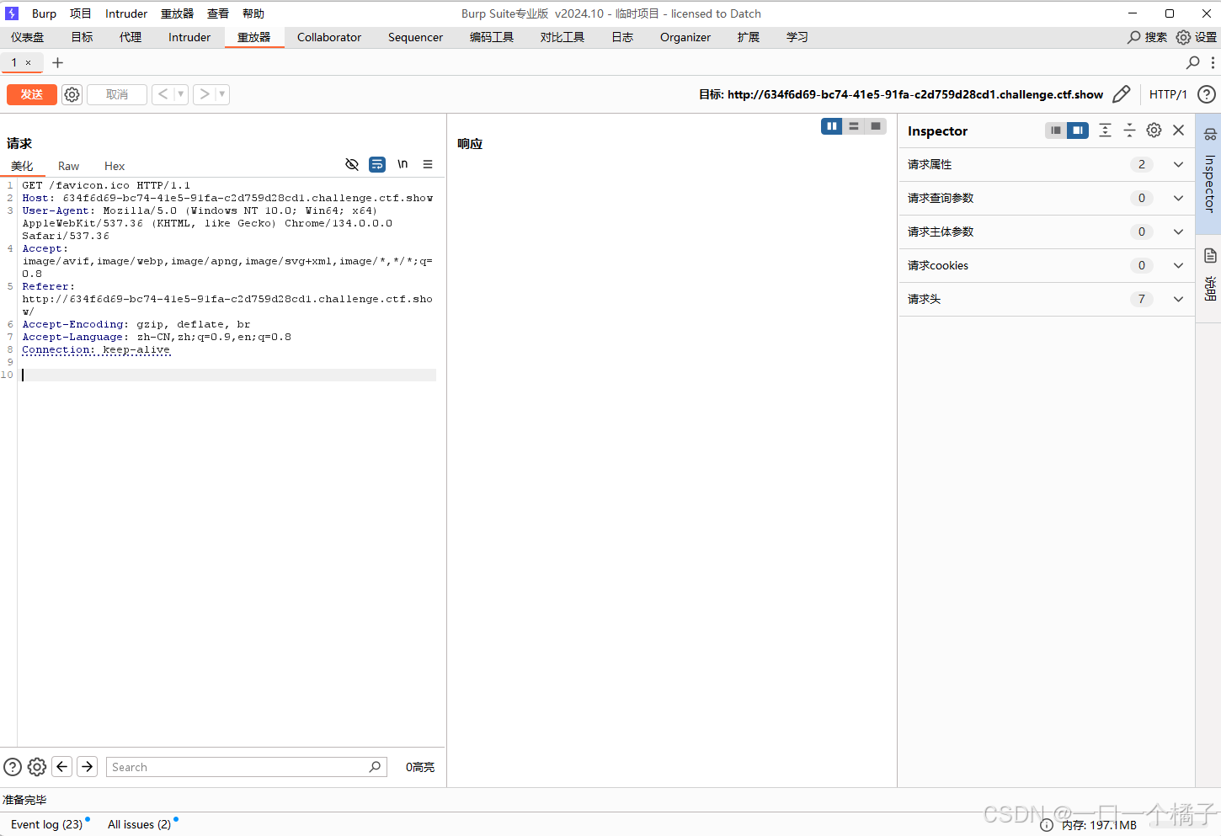Expand all Inspector sections icon
This screenshot has height=836, width=1221.
tap(1105, 130)
